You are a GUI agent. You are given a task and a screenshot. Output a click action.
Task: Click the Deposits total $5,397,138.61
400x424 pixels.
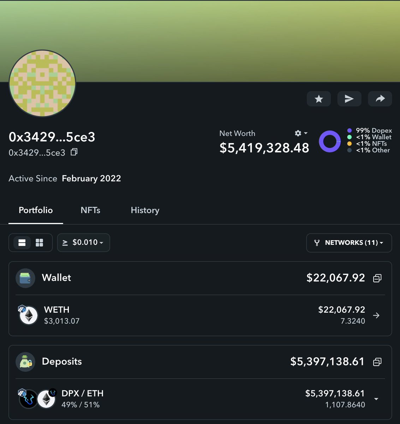point(327,361)
